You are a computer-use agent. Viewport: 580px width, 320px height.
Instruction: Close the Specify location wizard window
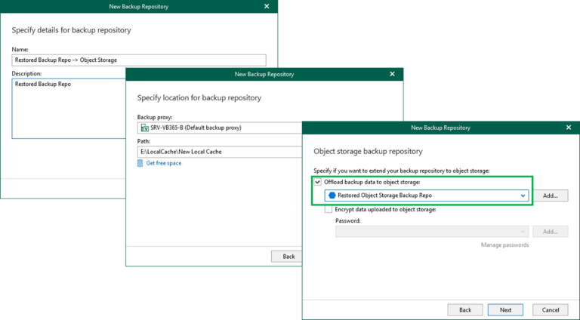[x=392, y=74]
